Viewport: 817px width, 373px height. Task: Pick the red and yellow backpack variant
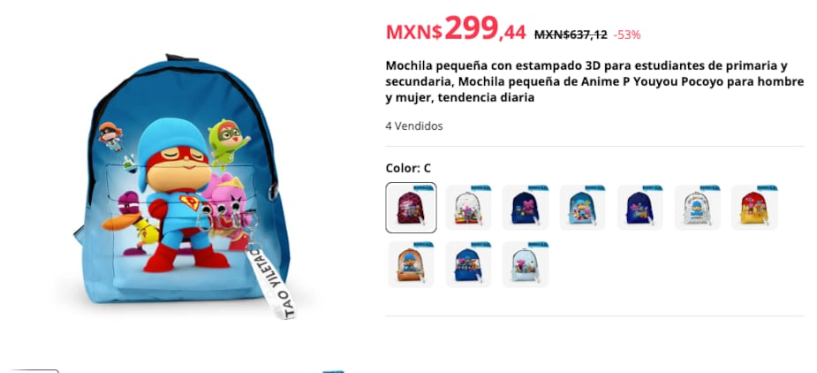(754, 208)
